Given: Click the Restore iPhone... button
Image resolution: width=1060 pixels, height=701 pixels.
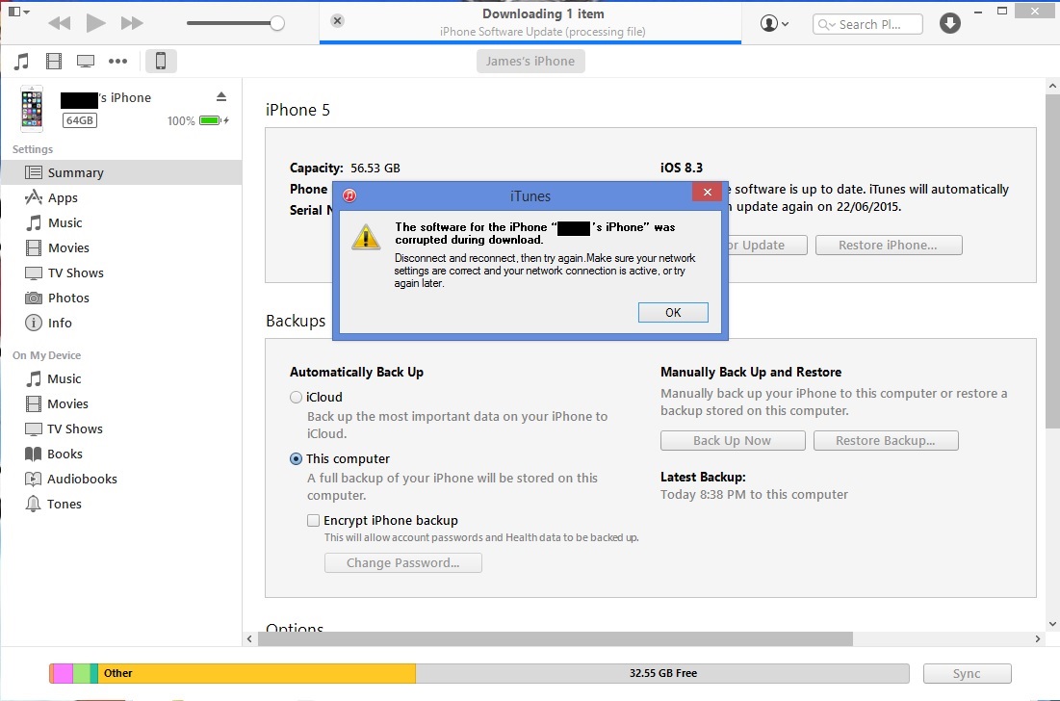Looking at the screenshot, I should click(889, 245).
